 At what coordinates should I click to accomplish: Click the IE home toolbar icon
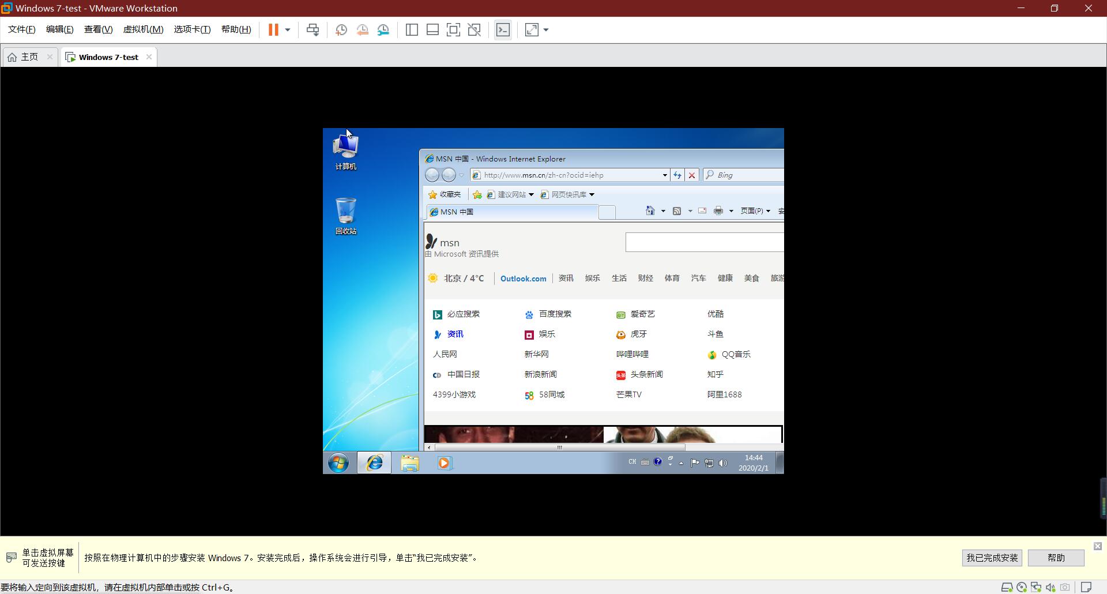click(650, 211)
